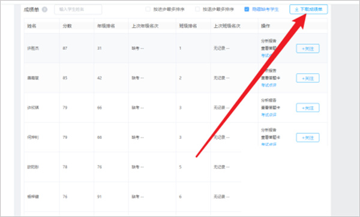Click the grade rank cell showing 42
The height and width of the screenshot is (217, 360).
coord(99,78)
